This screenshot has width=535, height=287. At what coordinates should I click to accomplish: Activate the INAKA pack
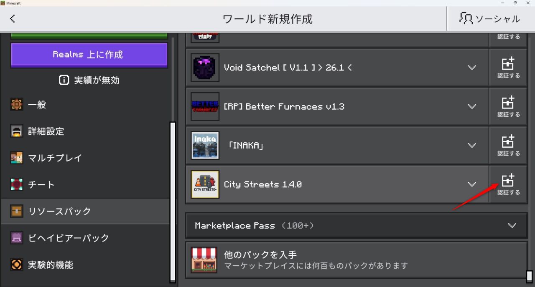[x=509, y=145]
